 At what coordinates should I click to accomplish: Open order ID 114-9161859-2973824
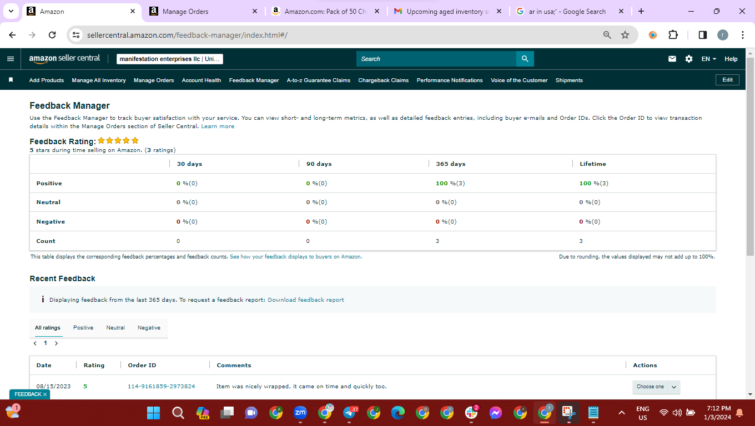pos(162,386)
